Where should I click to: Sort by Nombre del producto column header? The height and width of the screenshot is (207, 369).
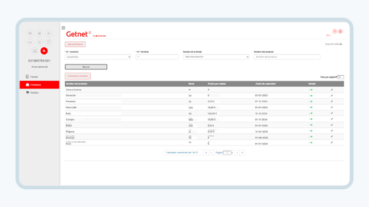click(x=76, y=84)
